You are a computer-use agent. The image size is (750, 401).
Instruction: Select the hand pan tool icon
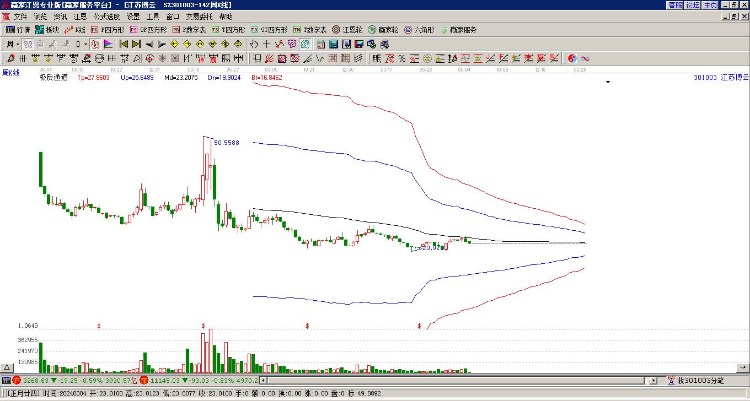pyautogui.click(x=254, y=44)
